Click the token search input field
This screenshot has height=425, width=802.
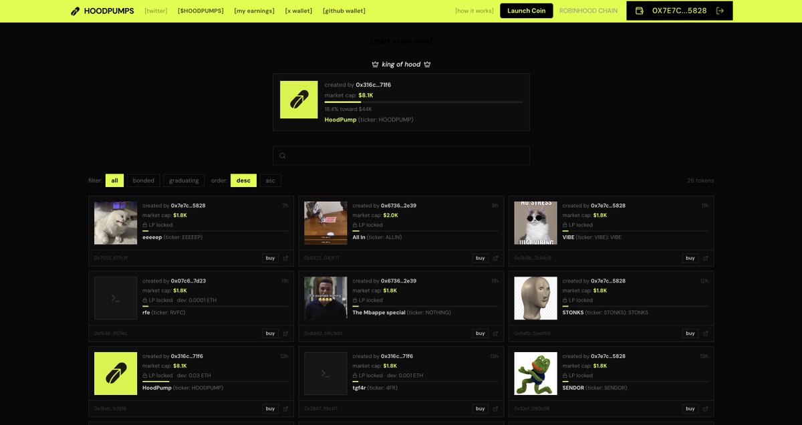[x=401, y=156]
